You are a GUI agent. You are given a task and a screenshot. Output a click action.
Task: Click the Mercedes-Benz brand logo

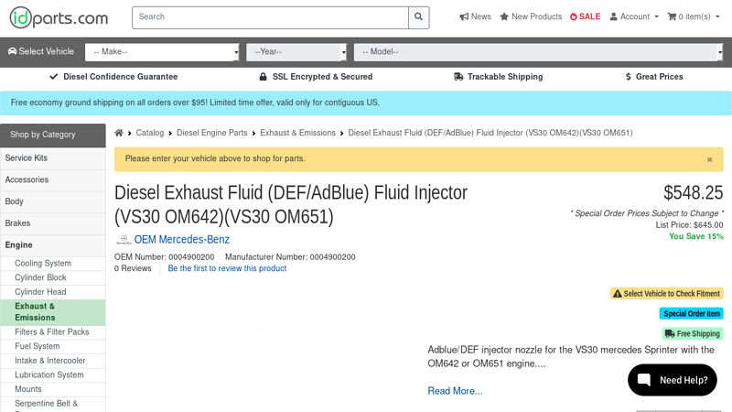(x=124, y=240)
